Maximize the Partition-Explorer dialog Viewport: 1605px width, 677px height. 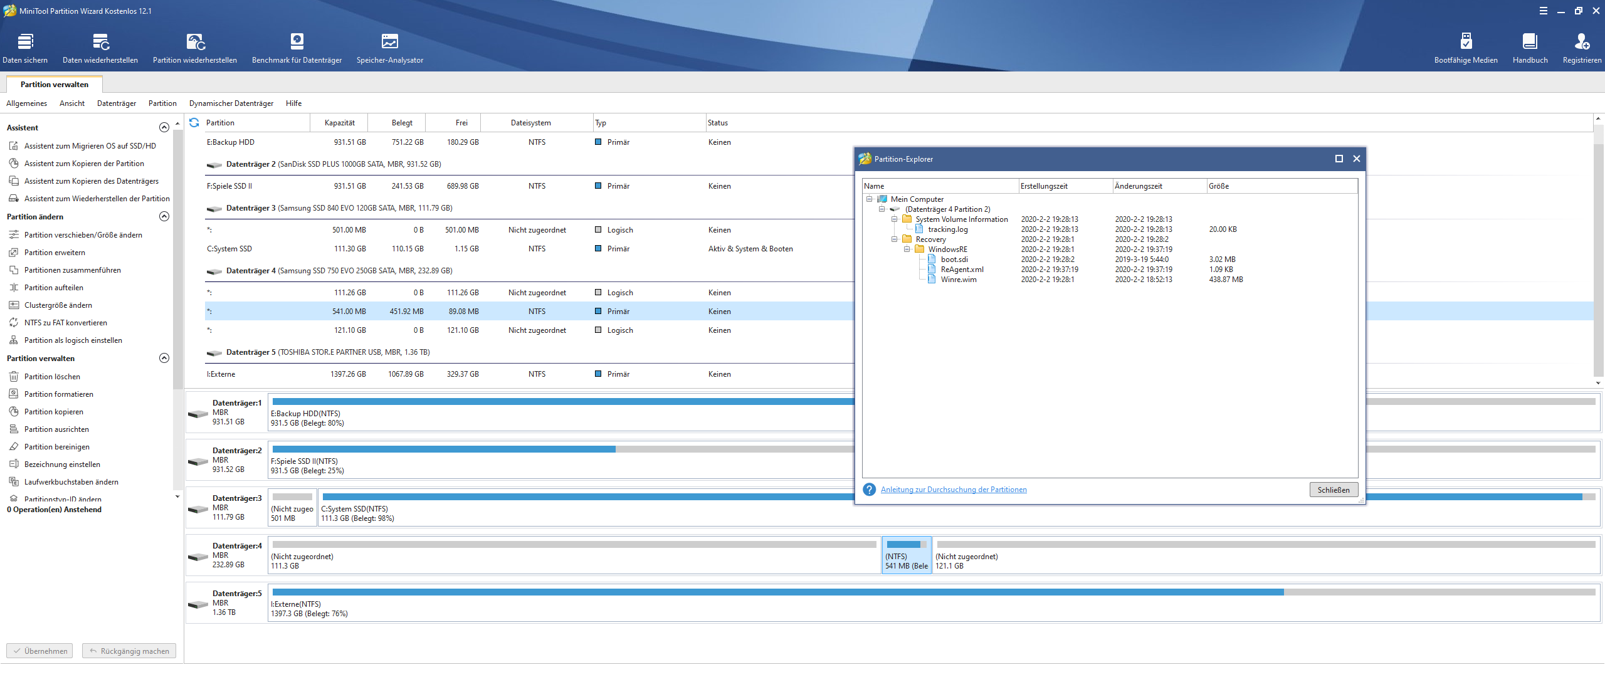tap(1339, 159)
